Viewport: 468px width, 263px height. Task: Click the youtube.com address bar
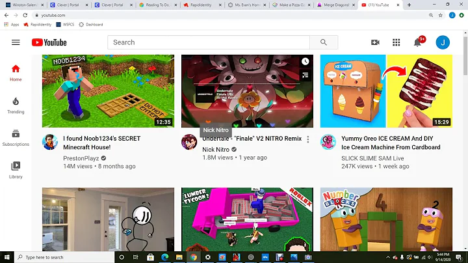pos(230,15)
